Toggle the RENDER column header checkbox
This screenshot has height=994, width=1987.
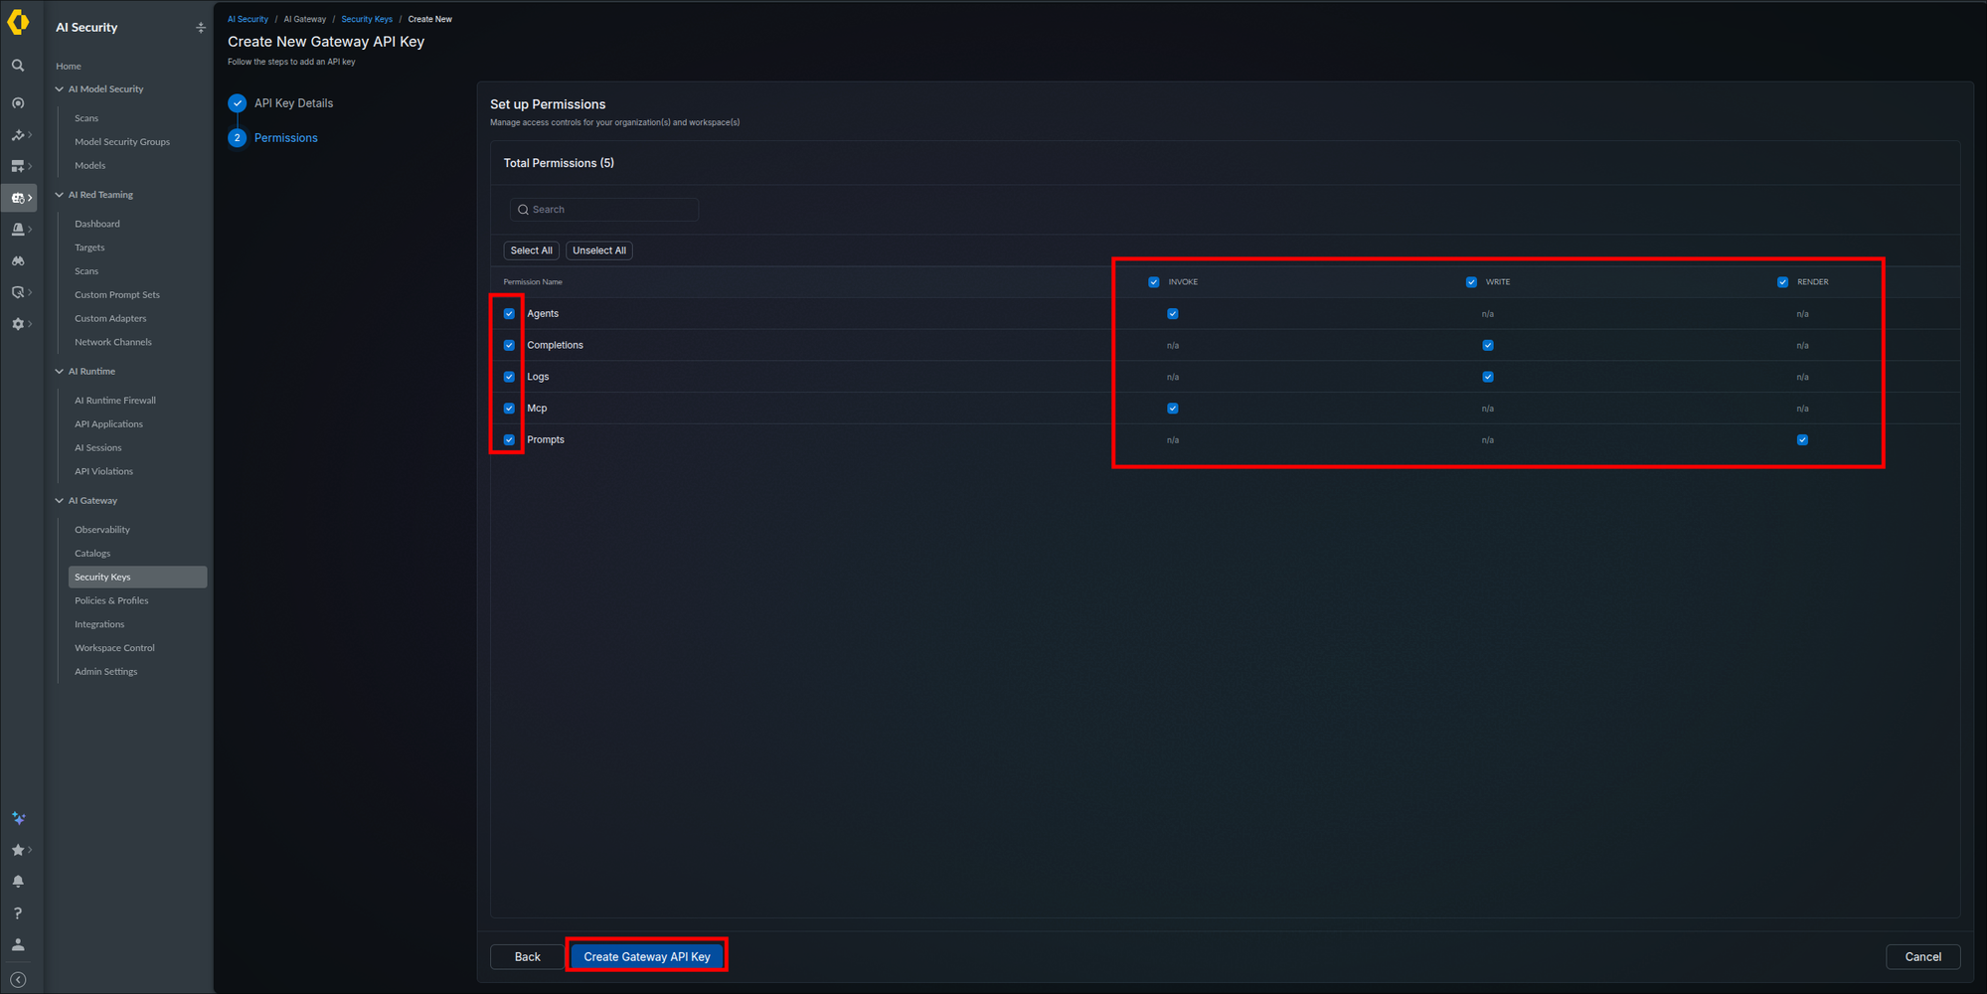coord(1783,282)
